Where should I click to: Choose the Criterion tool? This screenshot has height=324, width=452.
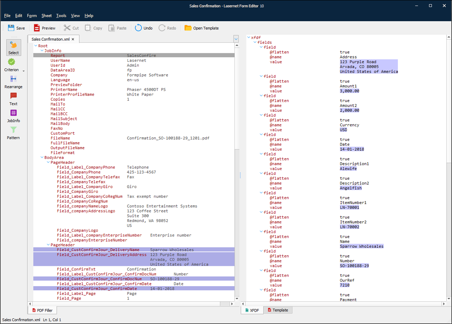pyautogui.click(x=12, y=65)
